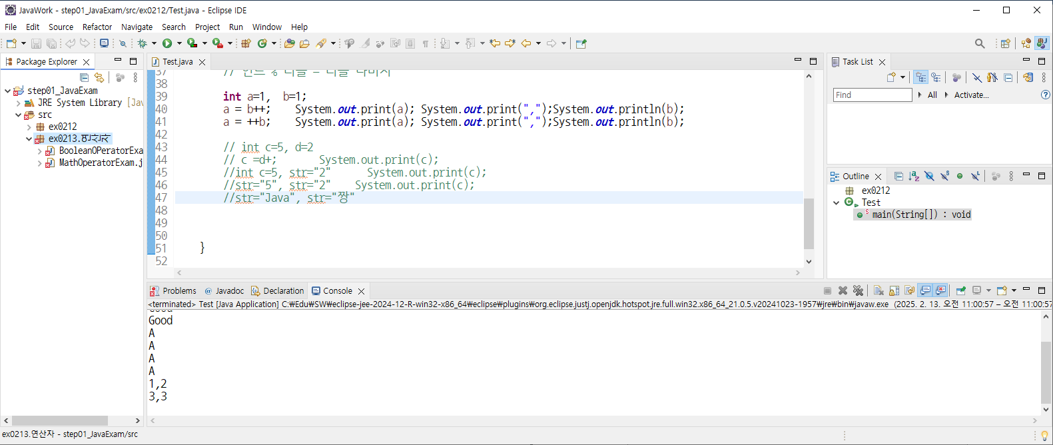The height and width of the screenshot is (445, 1053).
Task: Clear Console icon
Action: coord(878,290)
